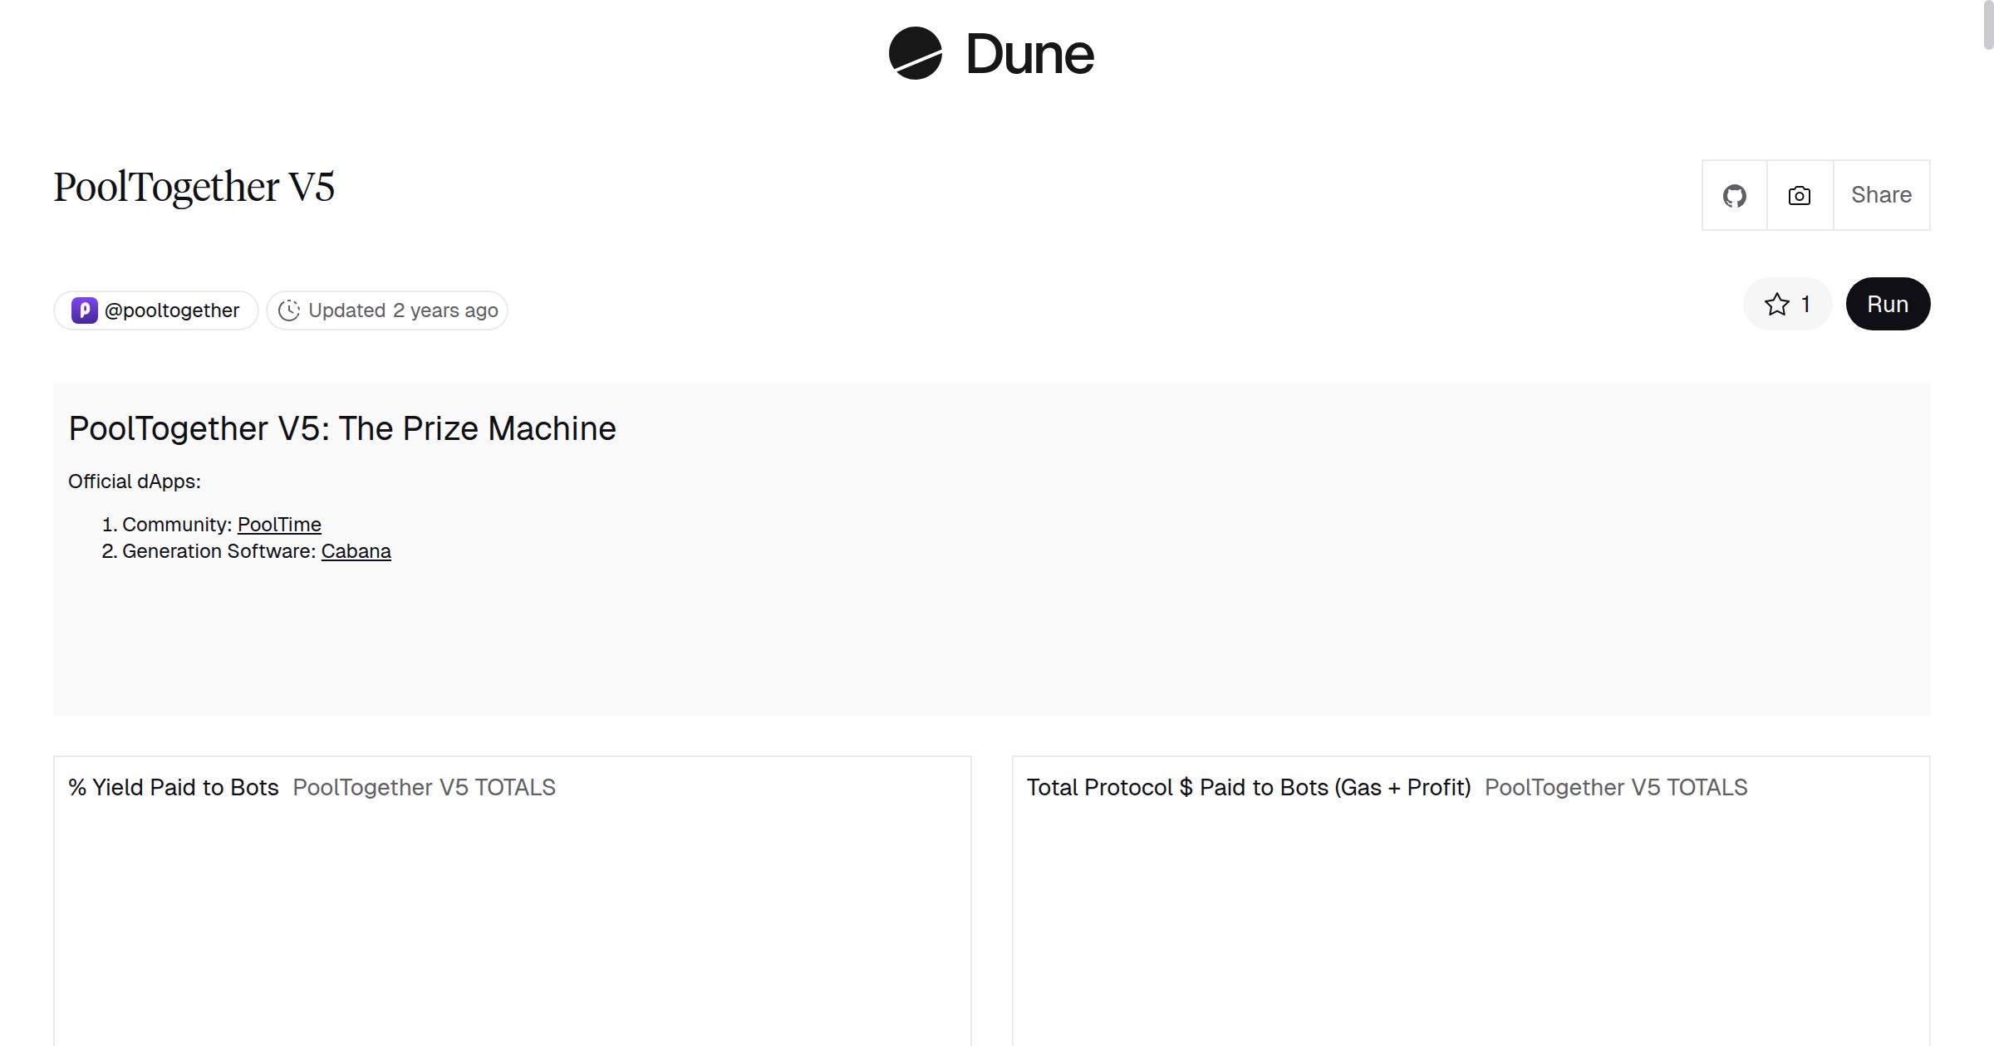Viewport: 1994px width, 1046px height.
Task: Star this dashboard
Action: [x=1787, y=305]
